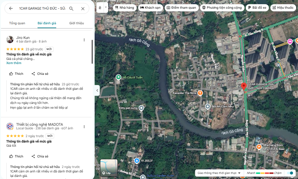This screenshot has height=179, width=298.
Task: Open the Giới thiệu tab
Action: tap(77, 23)
